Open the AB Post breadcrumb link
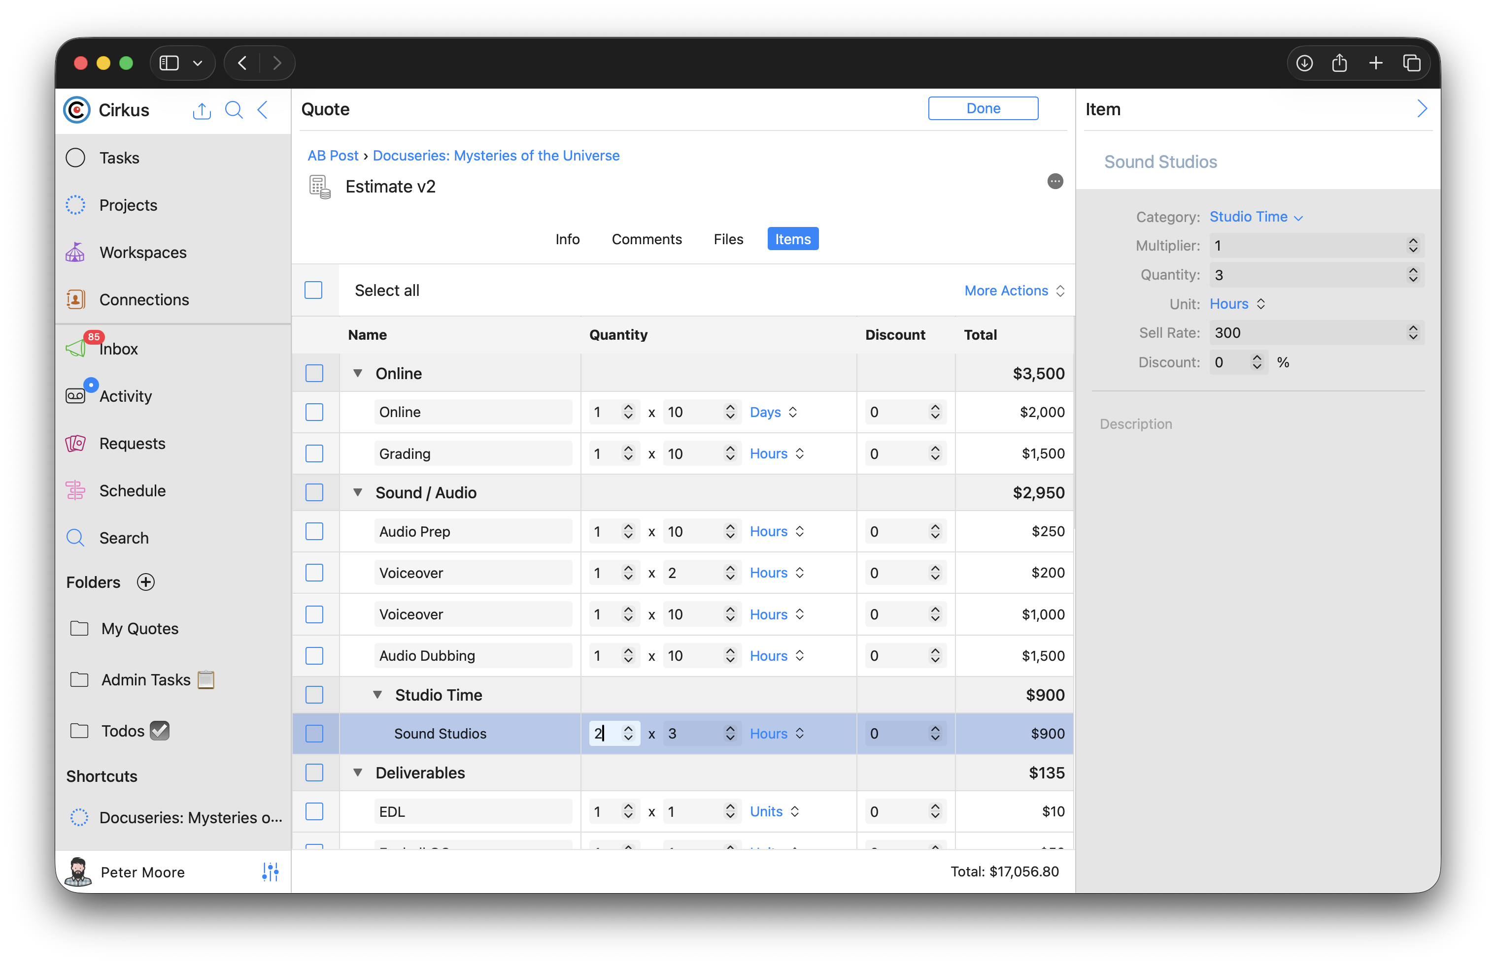This screenshot has height=966, width=1496. pos(333,156)
